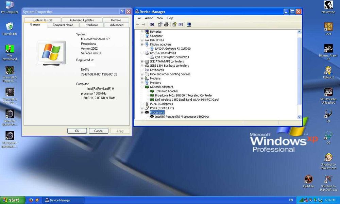Switch to the Computer Name tab
The image size is (340, 204).
point(63,25)
